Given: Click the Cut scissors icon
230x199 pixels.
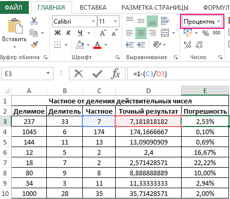Looking at the screenshot, I should click(x=34, y=21).
